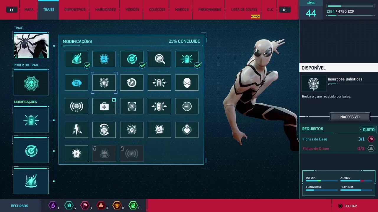Choose the crossed-out eye stealth modification

76,82
